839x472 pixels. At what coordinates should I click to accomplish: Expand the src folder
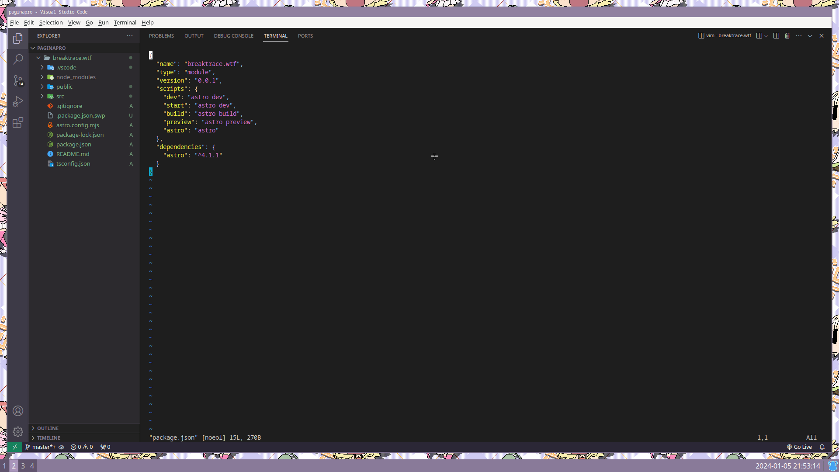60,96
